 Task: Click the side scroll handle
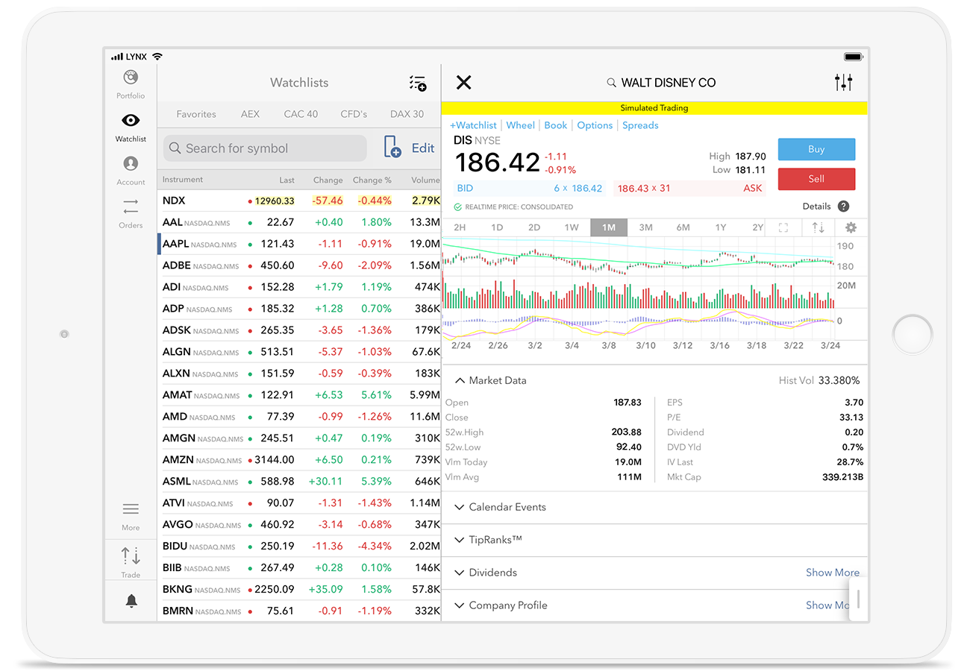pos(859,599)
